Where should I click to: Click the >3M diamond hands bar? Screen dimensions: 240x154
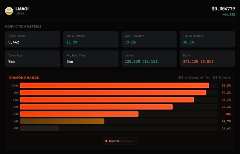click(79, 114)
